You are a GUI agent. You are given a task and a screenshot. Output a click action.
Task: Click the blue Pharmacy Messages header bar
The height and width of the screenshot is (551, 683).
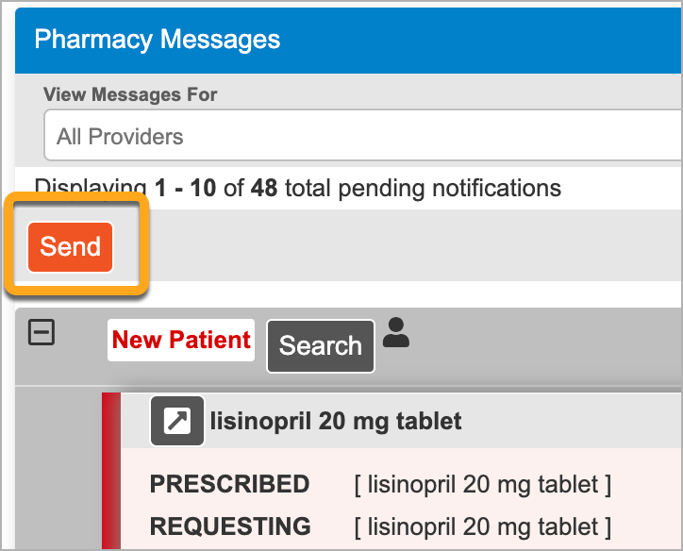pyautogui.click(x=348, y=41)
